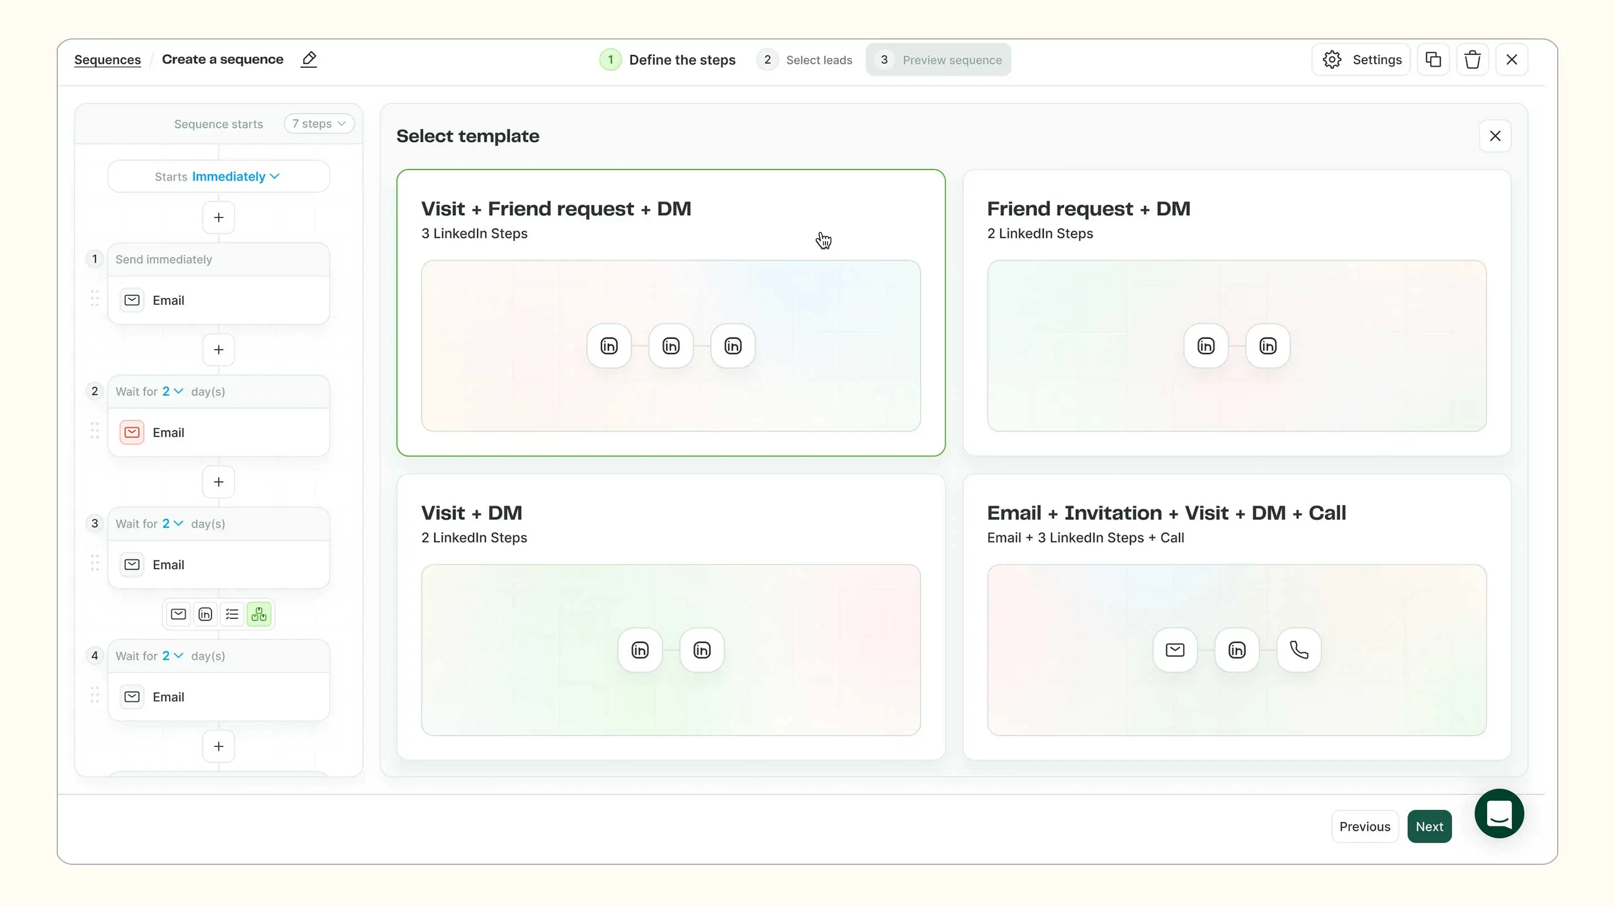
Task: Switch to Preview sequence step
Action: [939, 60]
